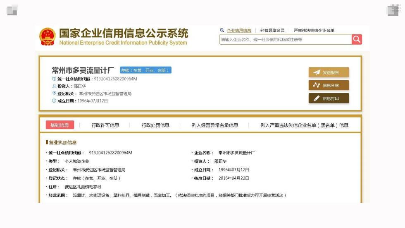Click the location pin icon beside 登记机关

point(54,94)
